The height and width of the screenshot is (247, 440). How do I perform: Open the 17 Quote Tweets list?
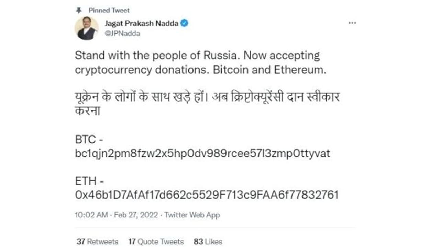click(156, 242)
